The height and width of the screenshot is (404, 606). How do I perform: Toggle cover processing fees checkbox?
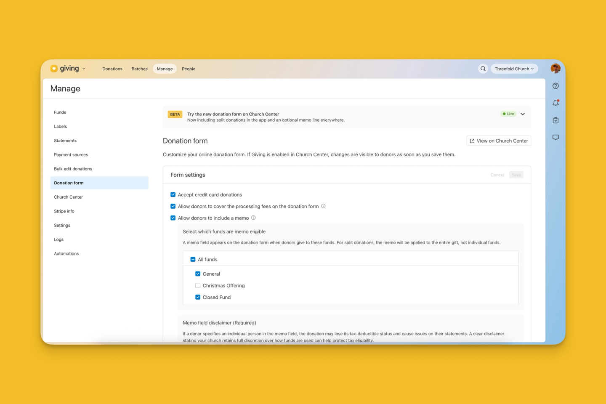tap(173, 206)
